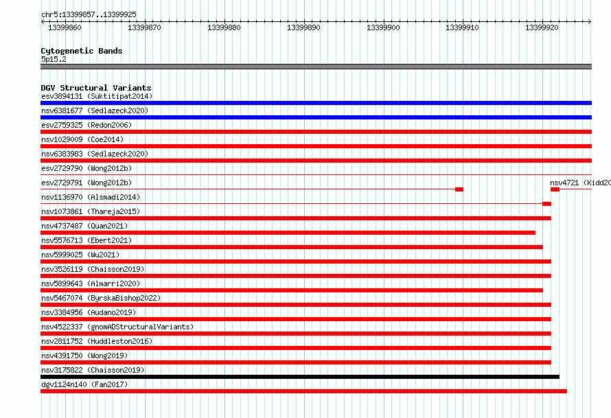Click nsv5467074 (ByrskaBishop2022) label
The image size is (611, 418).
(x=101, y=298)
